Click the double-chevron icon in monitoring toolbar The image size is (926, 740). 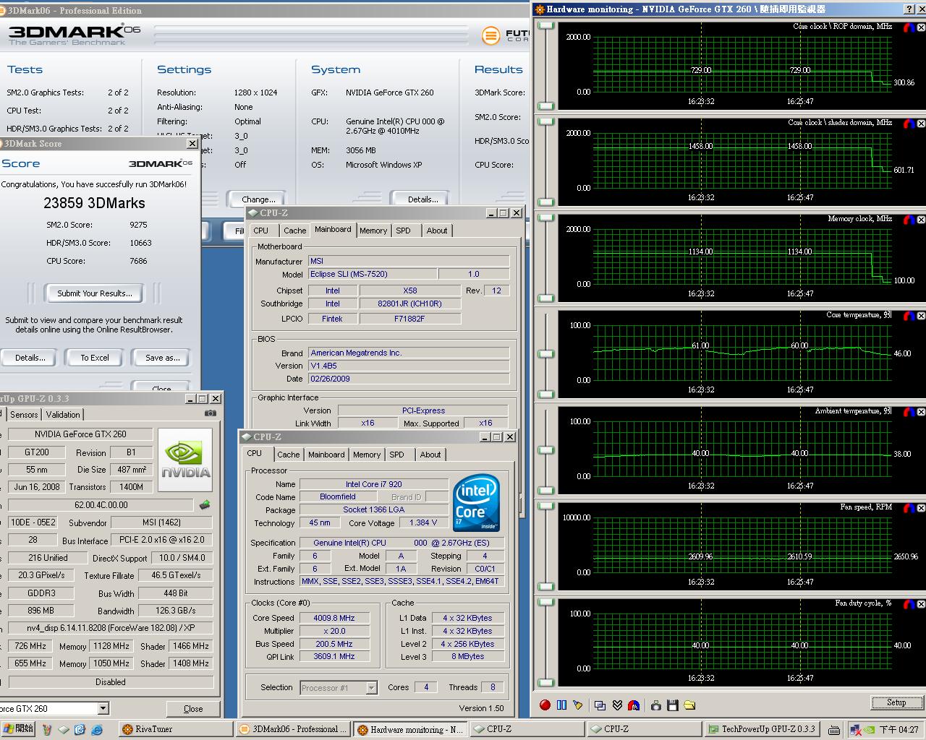[617, 705]
